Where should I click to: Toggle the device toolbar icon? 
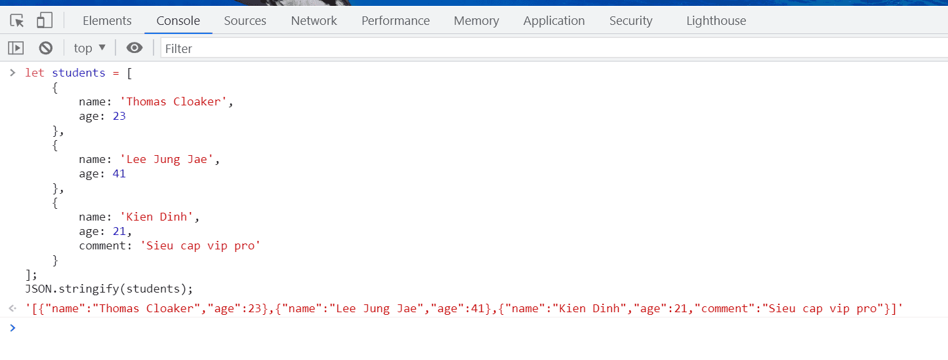44,21
